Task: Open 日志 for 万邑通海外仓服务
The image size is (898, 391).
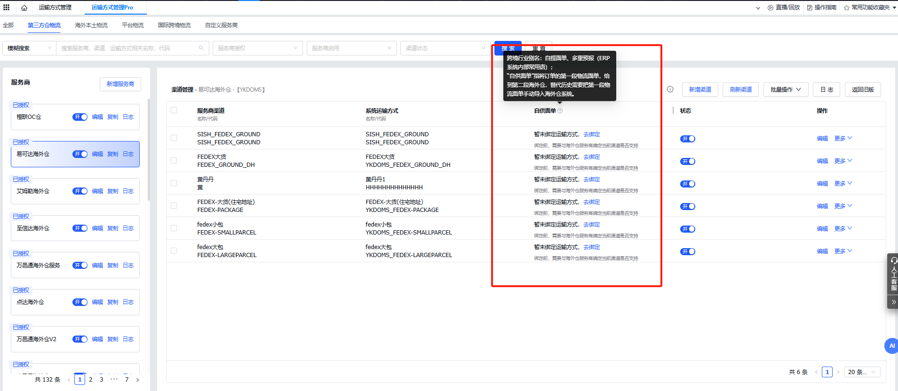Action: (128, 266)
